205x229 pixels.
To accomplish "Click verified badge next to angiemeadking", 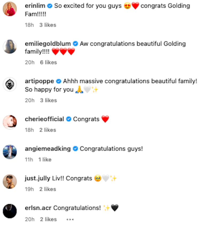I will pos(75,149).
